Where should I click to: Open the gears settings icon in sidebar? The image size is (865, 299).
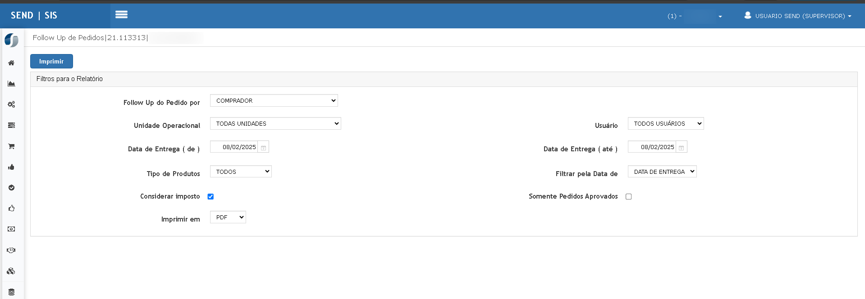click(x=11, y=104)
